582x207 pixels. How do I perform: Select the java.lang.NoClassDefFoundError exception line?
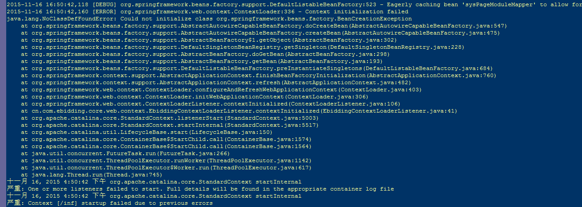point(210,19)
